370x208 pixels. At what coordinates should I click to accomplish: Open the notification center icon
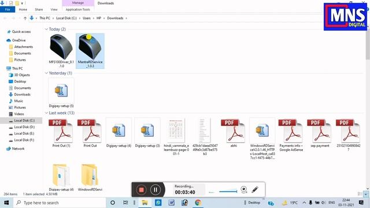coord(361,203)
